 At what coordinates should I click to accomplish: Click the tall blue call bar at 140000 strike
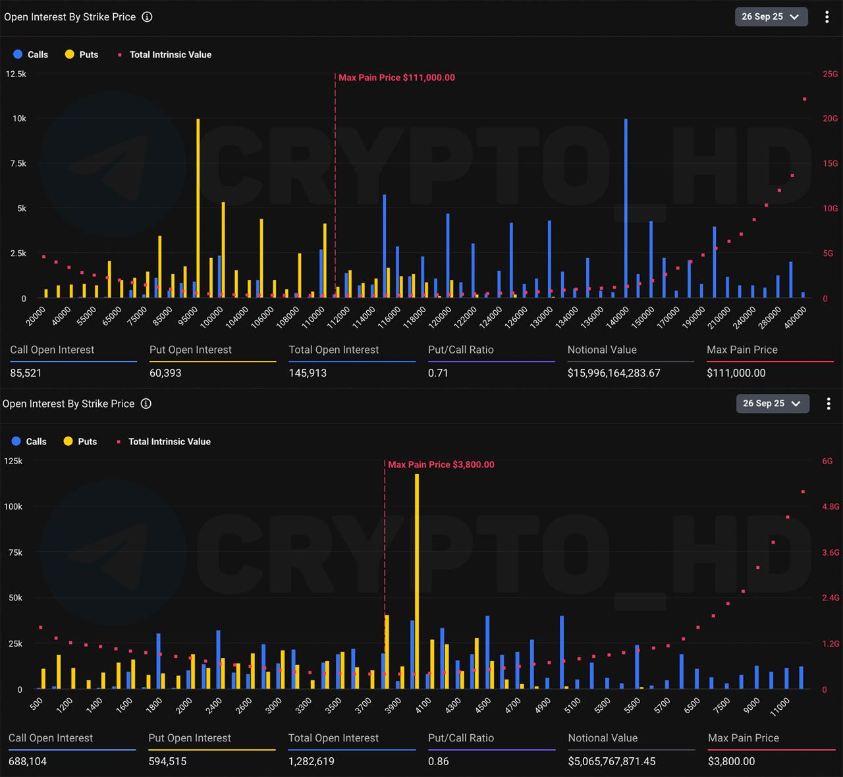[x=626, y=211]
